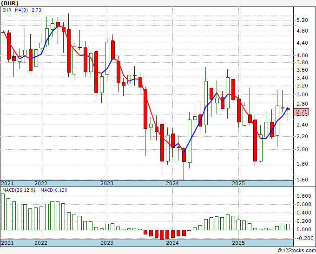Click the MACD:0.139 value label
The height and width of the screenshot is (254, 316).
click(x=54, y=190)
